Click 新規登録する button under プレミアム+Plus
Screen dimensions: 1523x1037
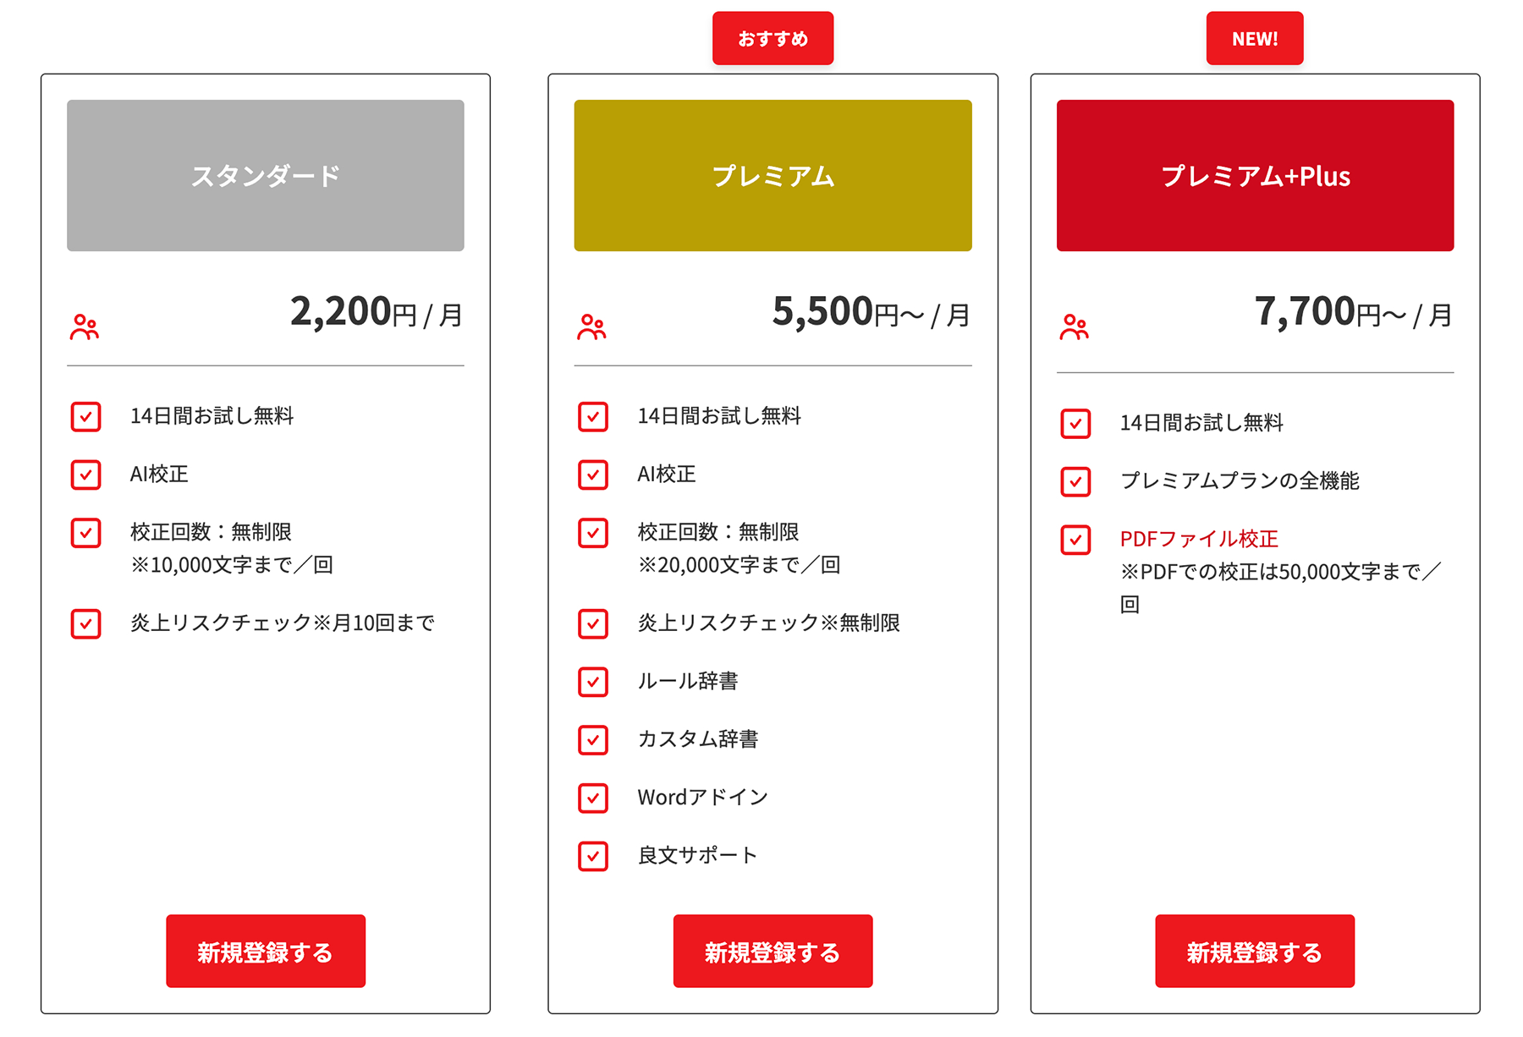[1254, 952]
